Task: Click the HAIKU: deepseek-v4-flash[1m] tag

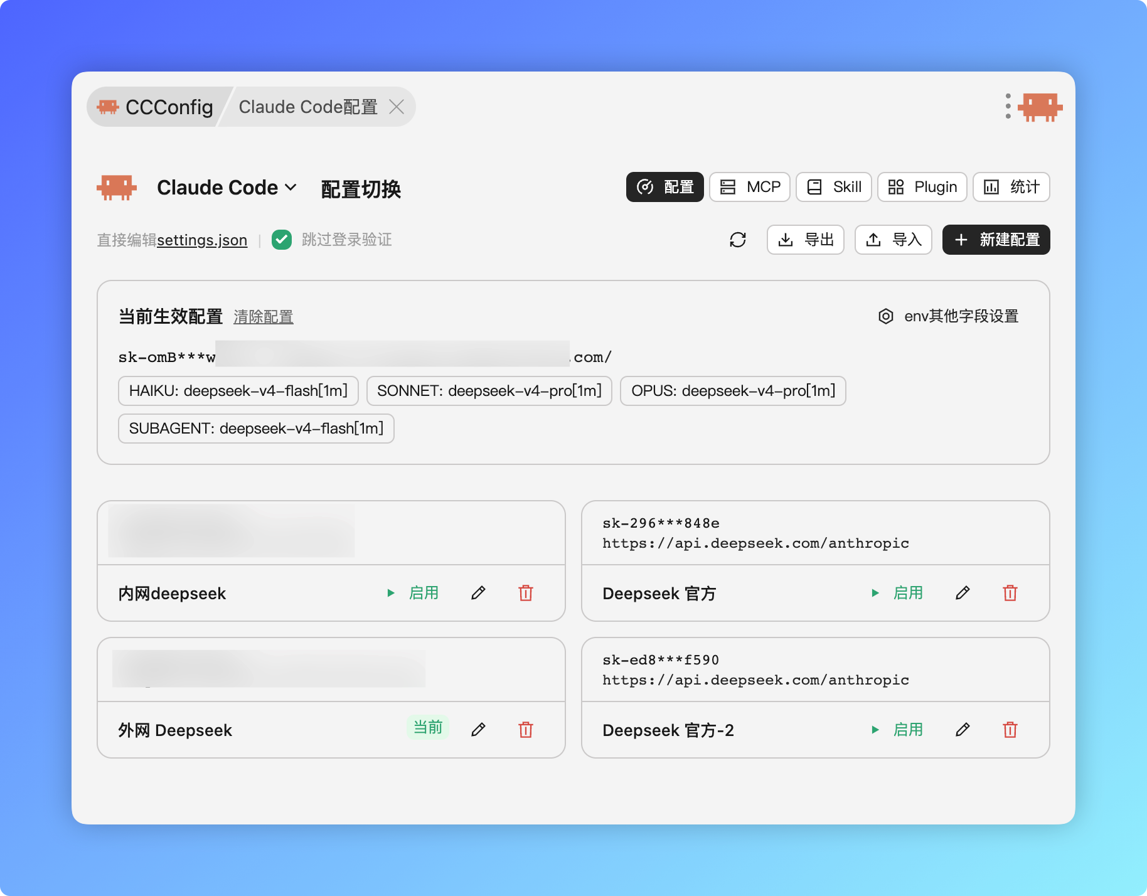Action: click(x=238, y=391)
